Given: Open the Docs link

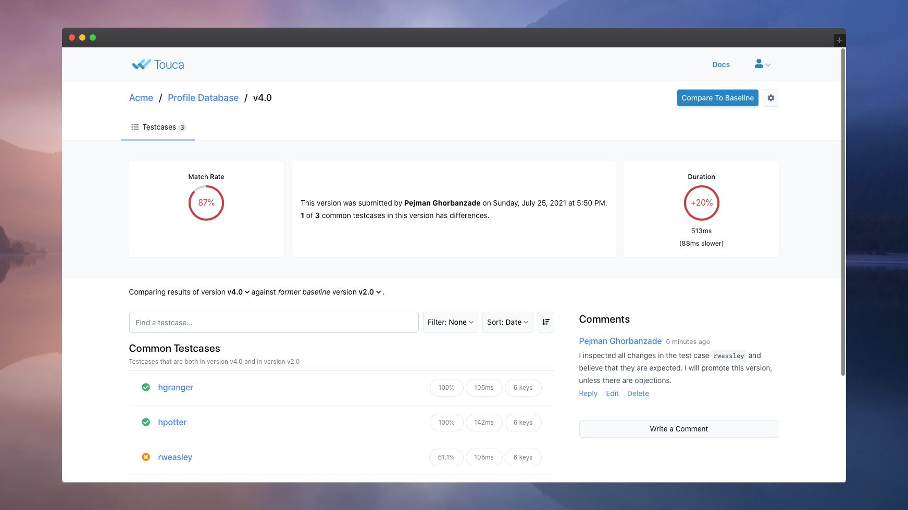Looking at the screenshot, I should [x=721, y=65].
